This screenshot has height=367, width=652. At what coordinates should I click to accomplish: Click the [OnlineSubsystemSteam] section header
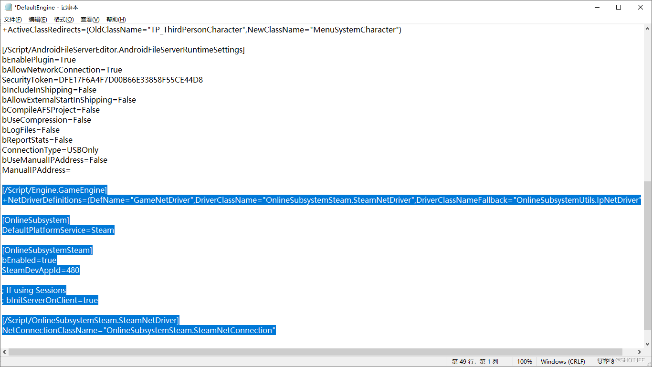click(x=47, y=250)
